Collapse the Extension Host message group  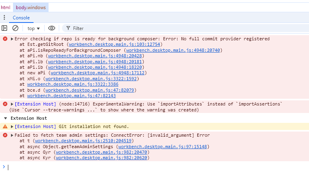coord(6,118)
